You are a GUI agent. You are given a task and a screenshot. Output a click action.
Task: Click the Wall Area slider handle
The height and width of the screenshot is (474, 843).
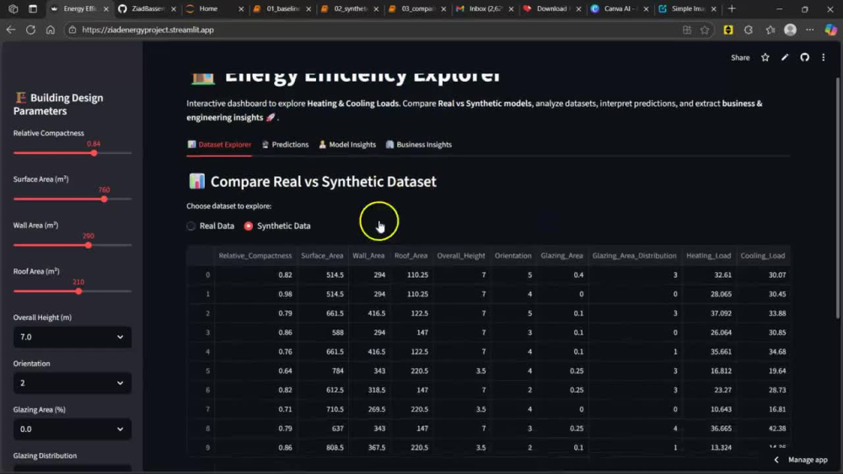coord(89,245)
